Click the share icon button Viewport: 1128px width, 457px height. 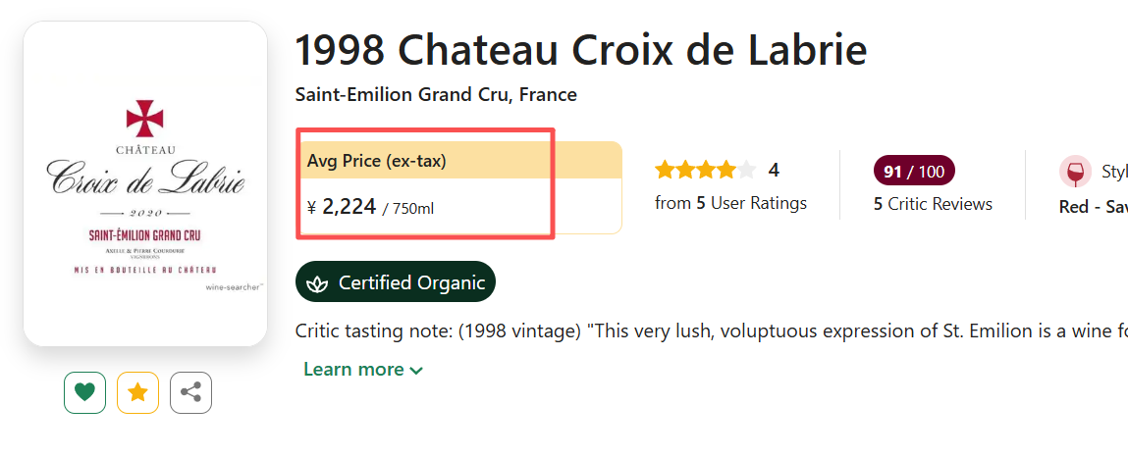click(190, 393)
